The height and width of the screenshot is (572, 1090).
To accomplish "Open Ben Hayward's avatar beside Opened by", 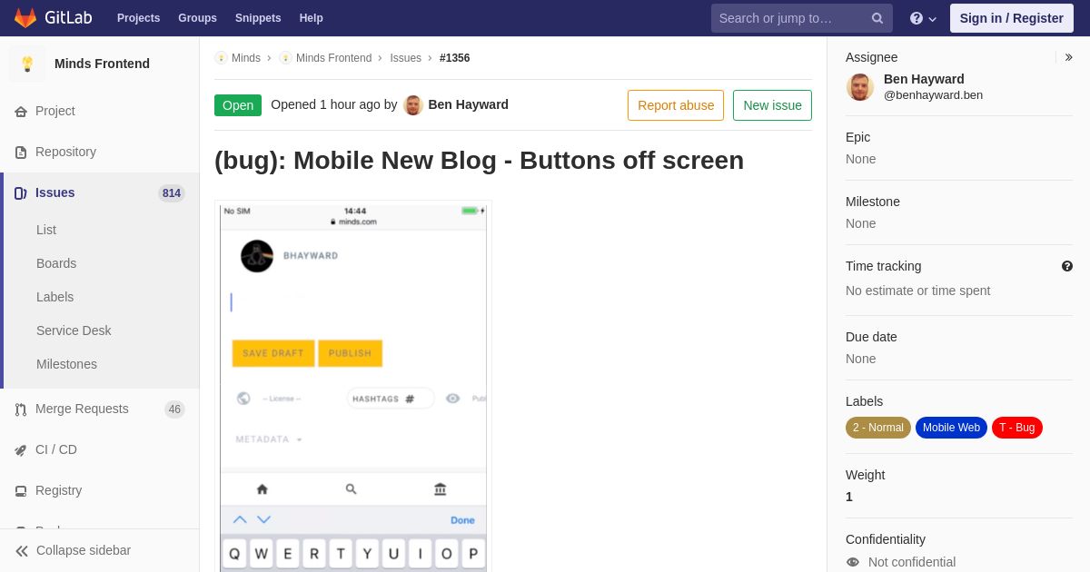I will [x=413, y=105].
